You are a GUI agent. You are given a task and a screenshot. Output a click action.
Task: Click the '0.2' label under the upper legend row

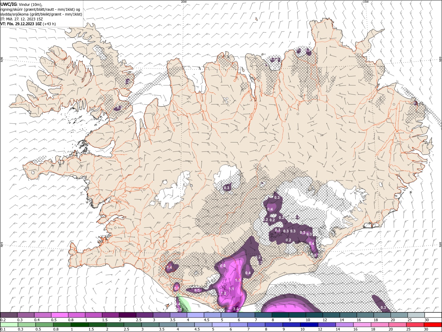point(3,320)
